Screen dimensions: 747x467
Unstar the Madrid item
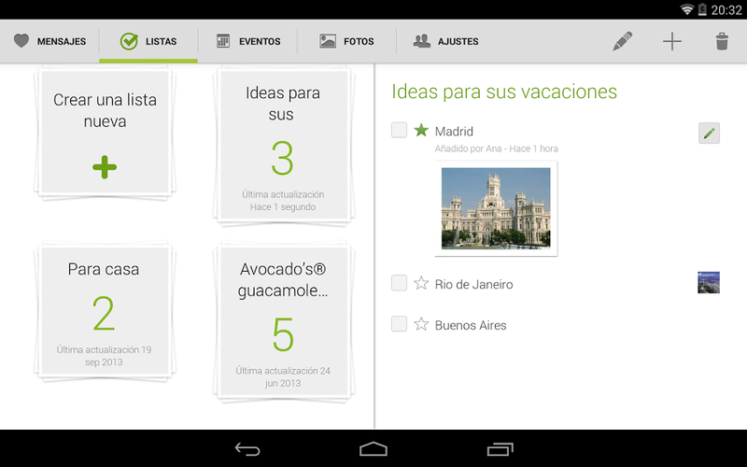(421, 130)
